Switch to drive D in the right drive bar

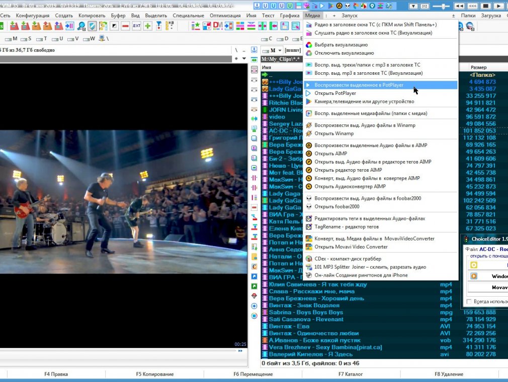point(283,39)
